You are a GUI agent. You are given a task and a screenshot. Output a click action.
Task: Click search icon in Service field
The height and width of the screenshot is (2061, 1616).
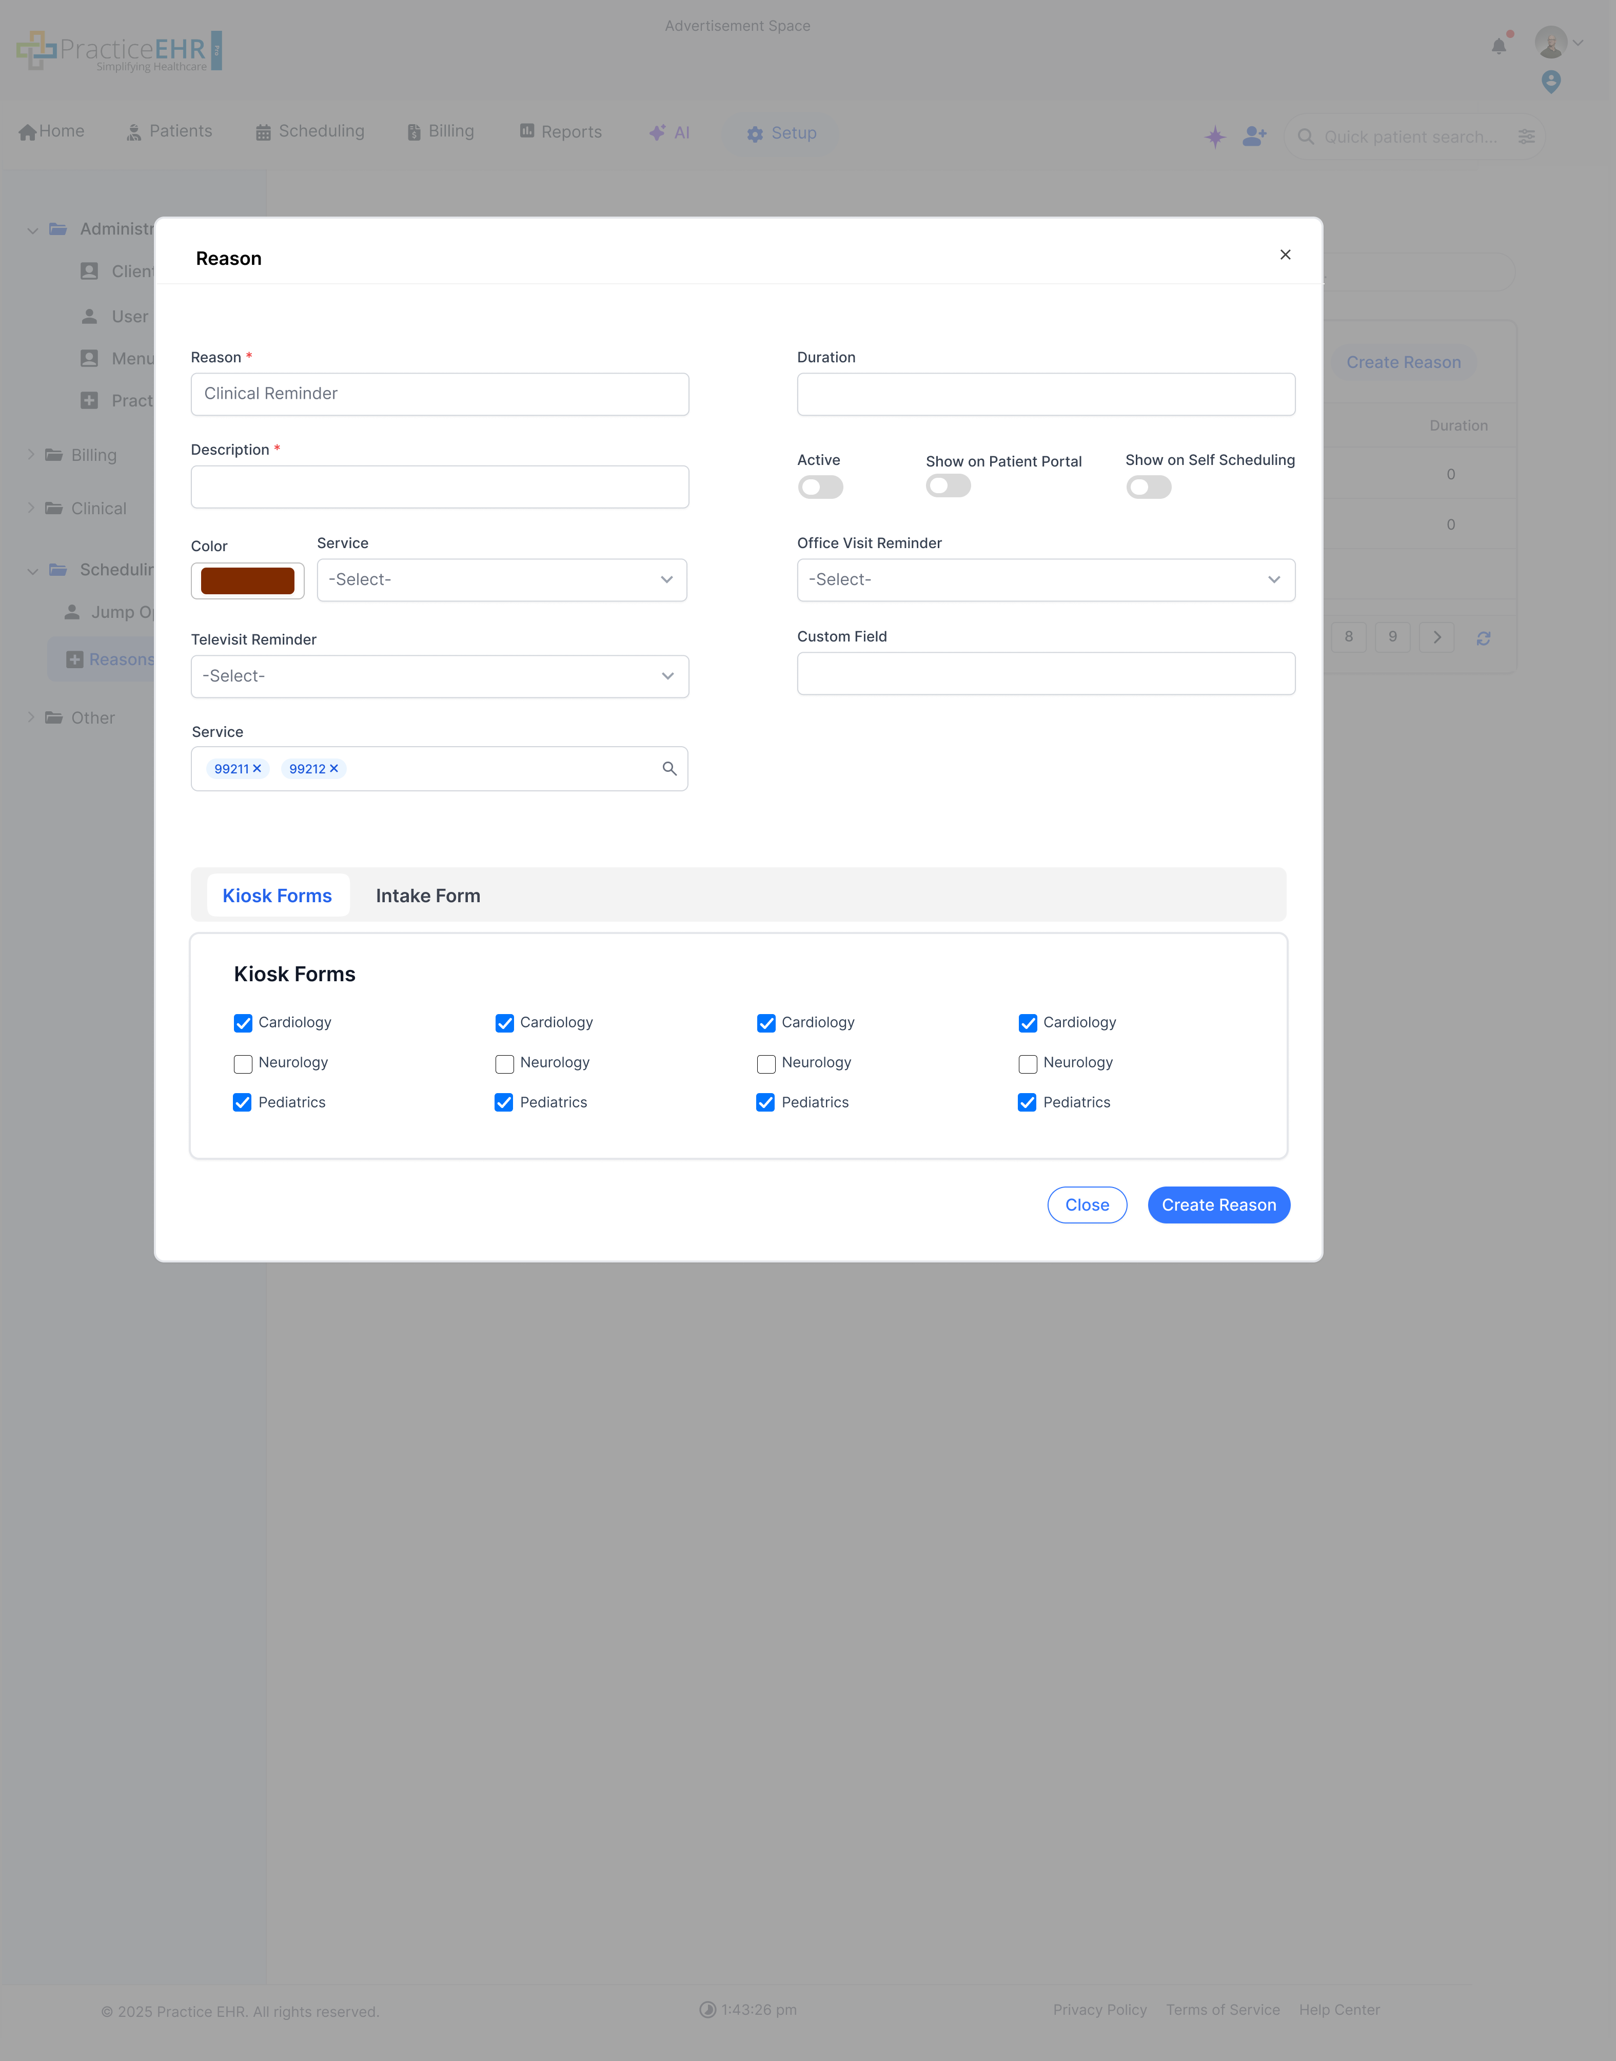pyautogui.click(x=669, y=768)
